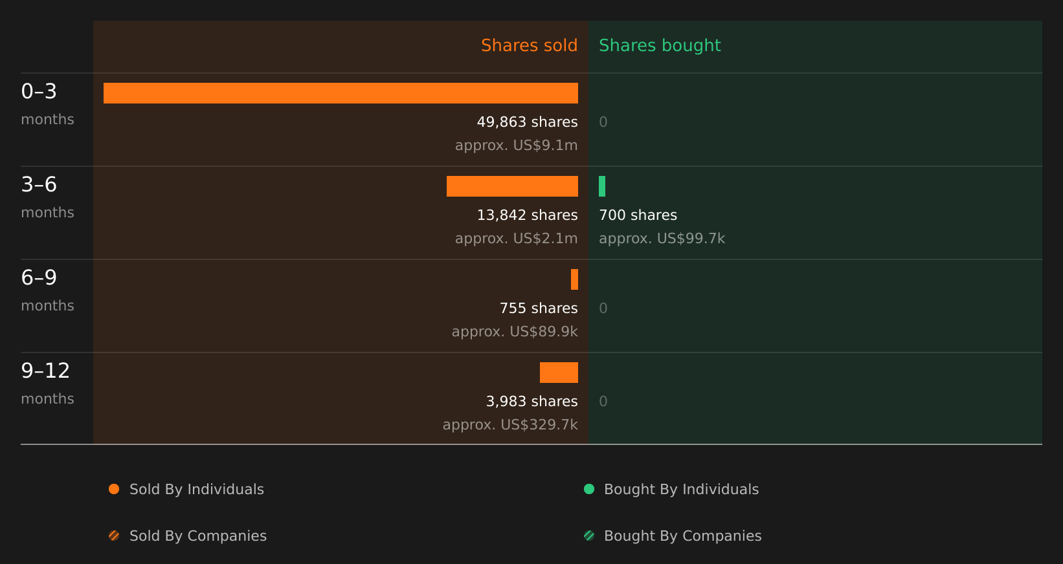Screen dimensions: 1063x564
Task: Click the 9–12 months orange sold bar
Action: click(559, 373)
